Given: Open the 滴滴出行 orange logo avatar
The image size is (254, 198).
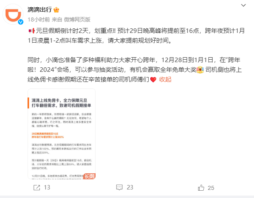Looking at the screenshot, I should [13, 14].
